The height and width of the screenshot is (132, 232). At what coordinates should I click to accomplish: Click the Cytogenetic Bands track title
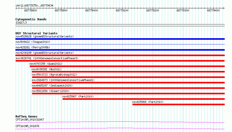(31, 19)
